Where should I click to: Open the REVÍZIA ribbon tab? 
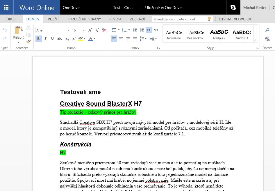click(x=115, y=19)
